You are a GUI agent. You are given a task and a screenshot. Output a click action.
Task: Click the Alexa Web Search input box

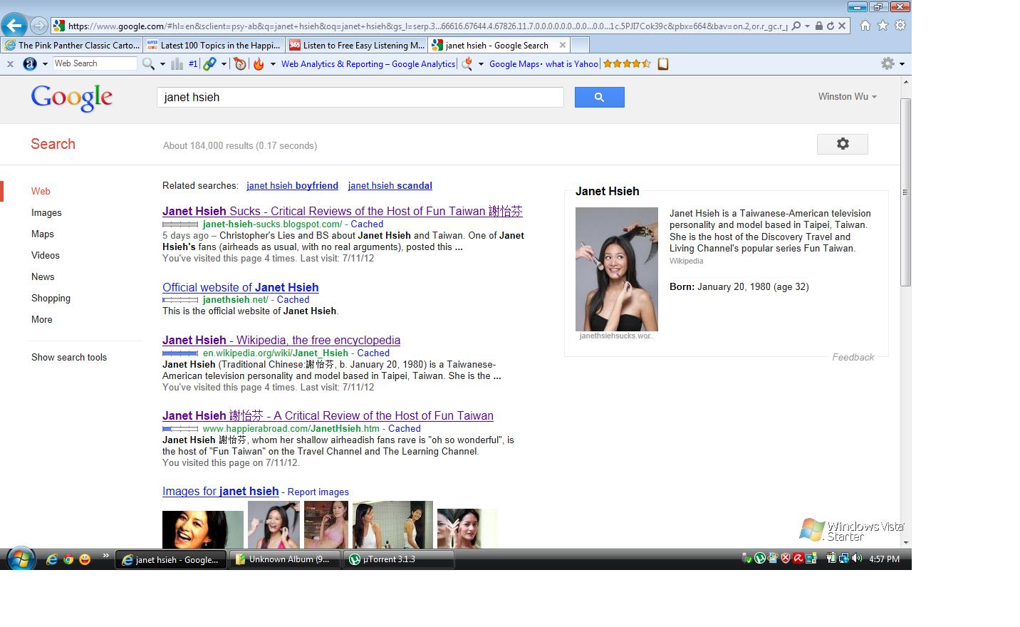click(95, 63)
